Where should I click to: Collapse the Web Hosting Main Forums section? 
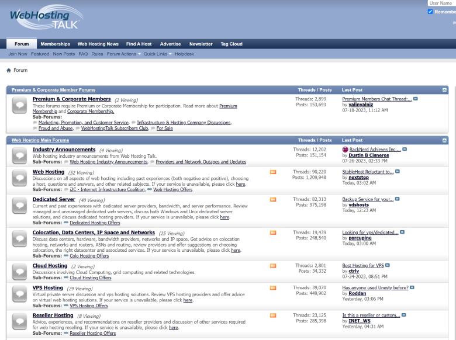[x=444, y=140]
